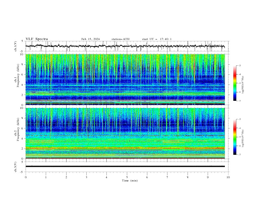
Task: Click the red 2 kHz band in ch.2 spectrogram
Action: tap(125, 148)
